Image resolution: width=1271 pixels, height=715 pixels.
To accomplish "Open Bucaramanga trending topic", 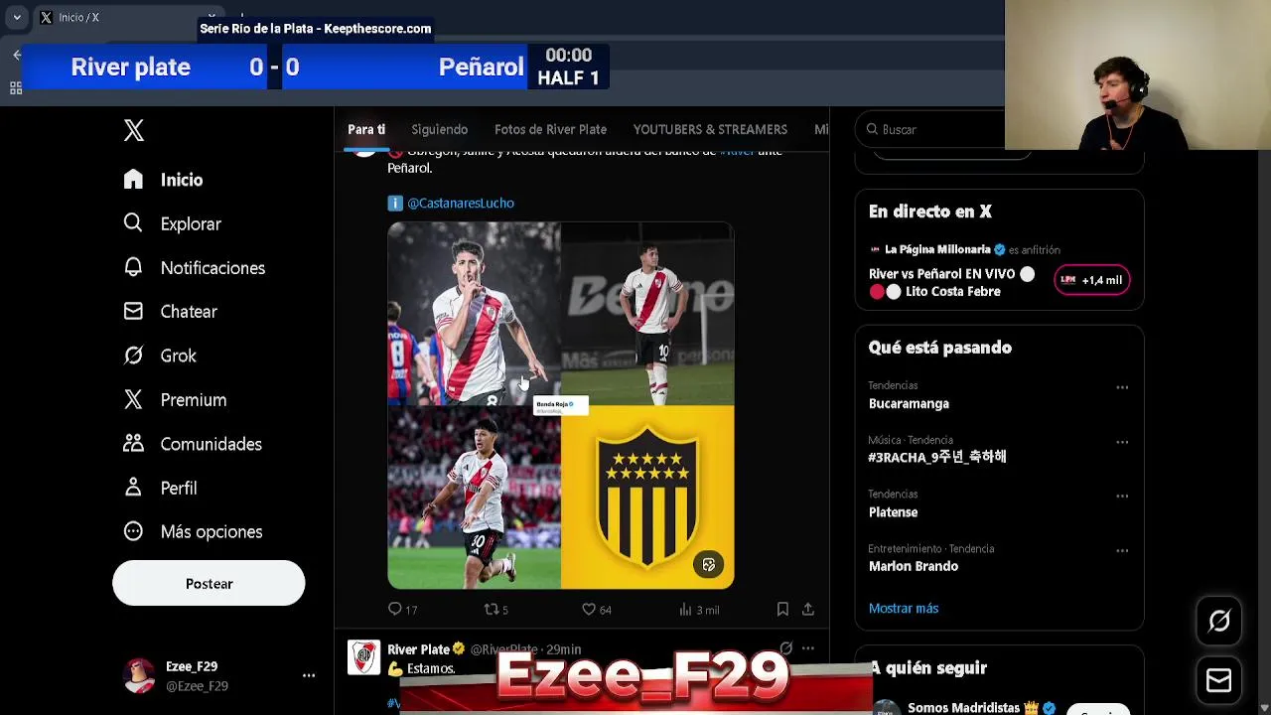I will tap(909, 403).
